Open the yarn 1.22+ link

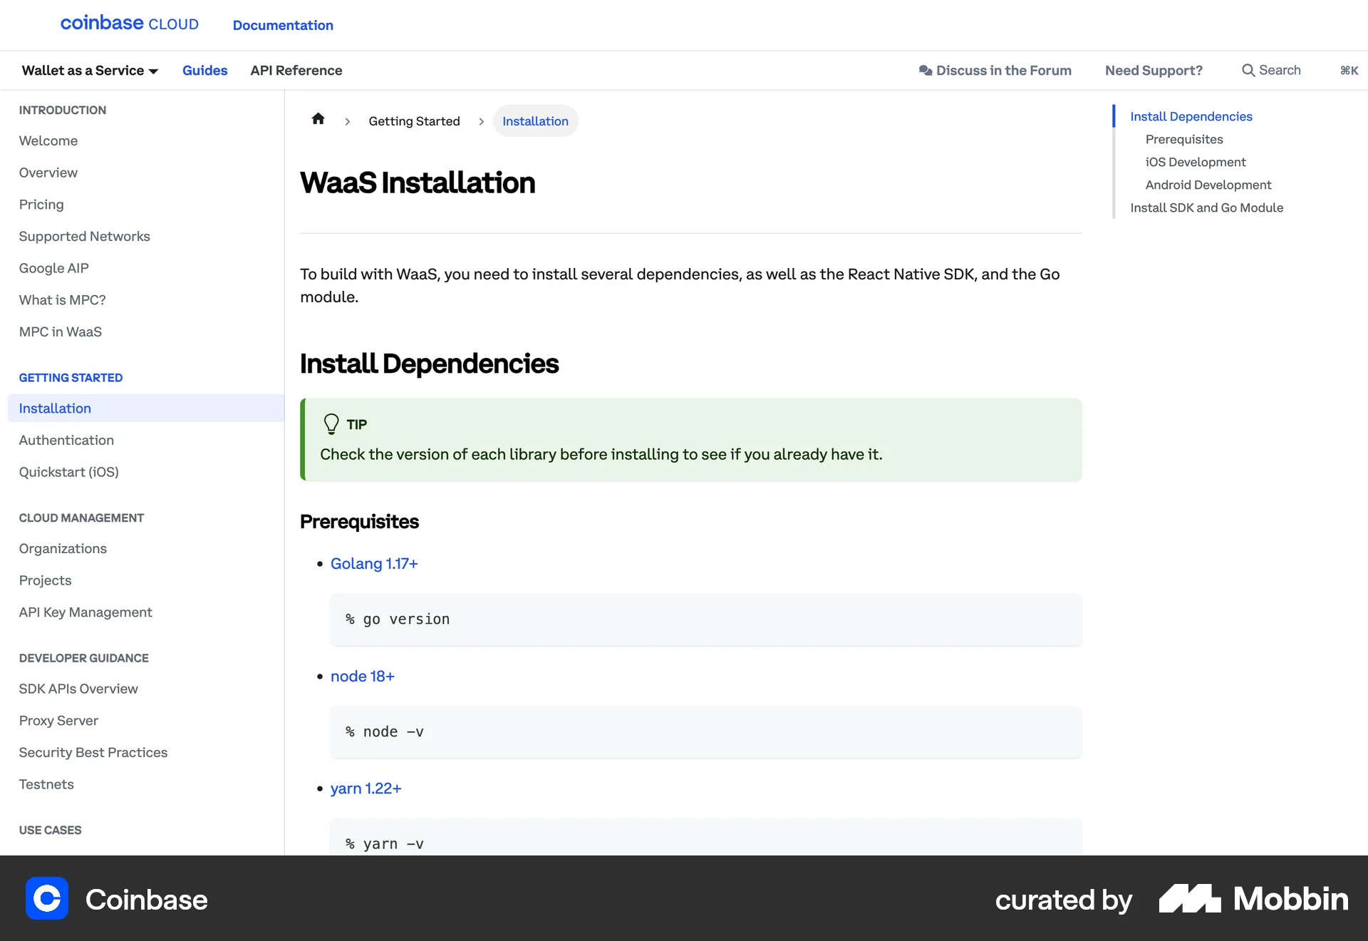click(x=366, y=788)
